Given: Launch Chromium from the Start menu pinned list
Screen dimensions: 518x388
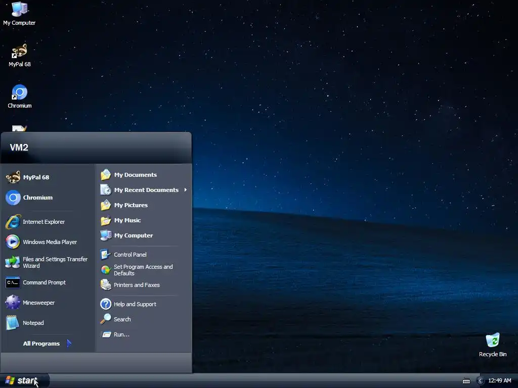Looking at the screenshot, I should coord(48,198).
